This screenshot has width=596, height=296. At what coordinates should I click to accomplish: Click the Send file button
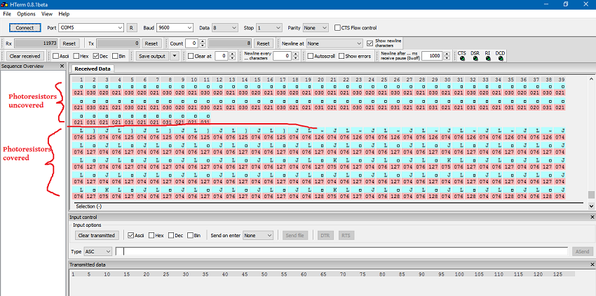point(295,235)
